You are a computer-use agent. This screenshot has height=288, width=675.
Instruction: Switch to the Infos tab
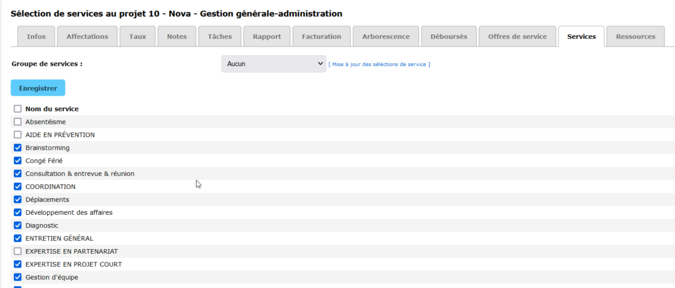point(36,37)
